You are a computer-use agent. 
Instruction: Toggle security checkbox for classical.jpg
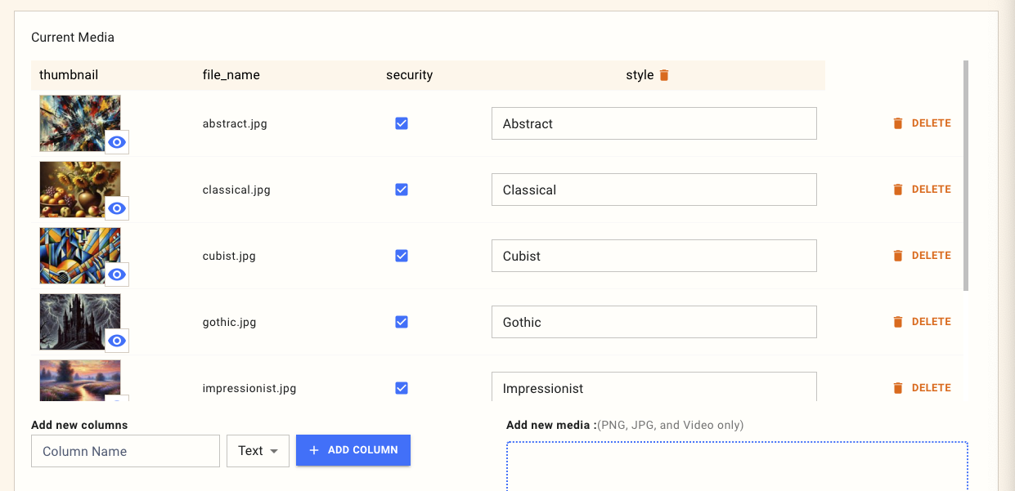[x=402, y=190]
